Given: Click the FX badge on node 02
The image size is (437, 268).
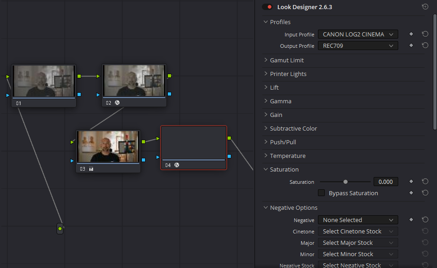Looking at the screenshot, I should [x=117, y=102].
